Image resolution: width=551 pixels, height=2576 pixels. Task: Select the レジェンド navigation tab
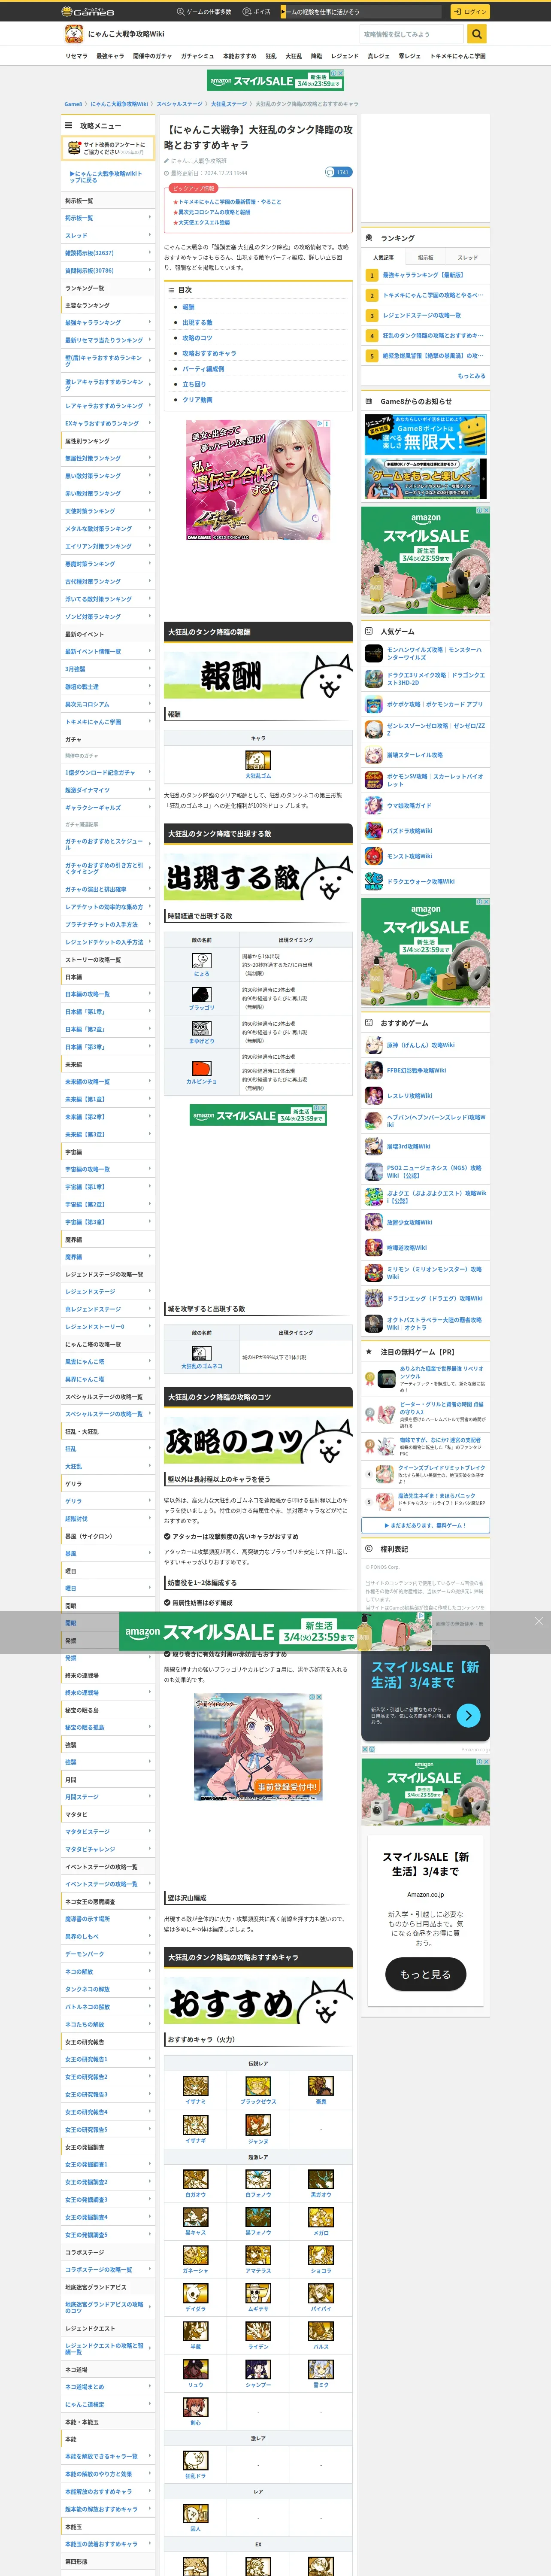click(345, 56)
